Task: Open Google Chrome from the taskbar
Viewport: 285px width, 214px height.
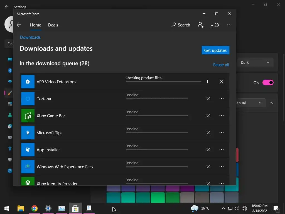Action: point(34,208)
